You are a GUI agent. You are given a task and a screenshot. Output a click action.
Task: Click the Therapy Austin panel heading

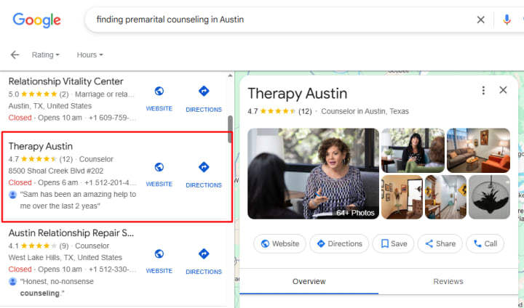click(298, 94)
